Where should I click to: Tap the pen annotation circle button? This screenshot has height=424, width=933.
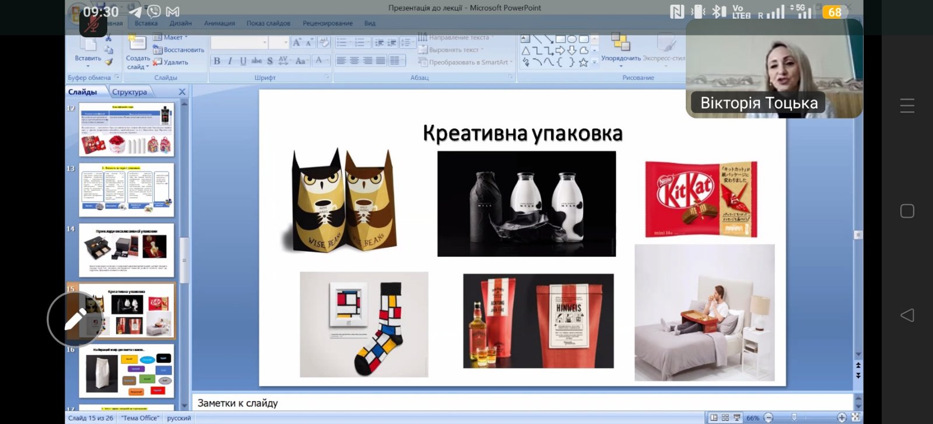(x=75, y=319)
